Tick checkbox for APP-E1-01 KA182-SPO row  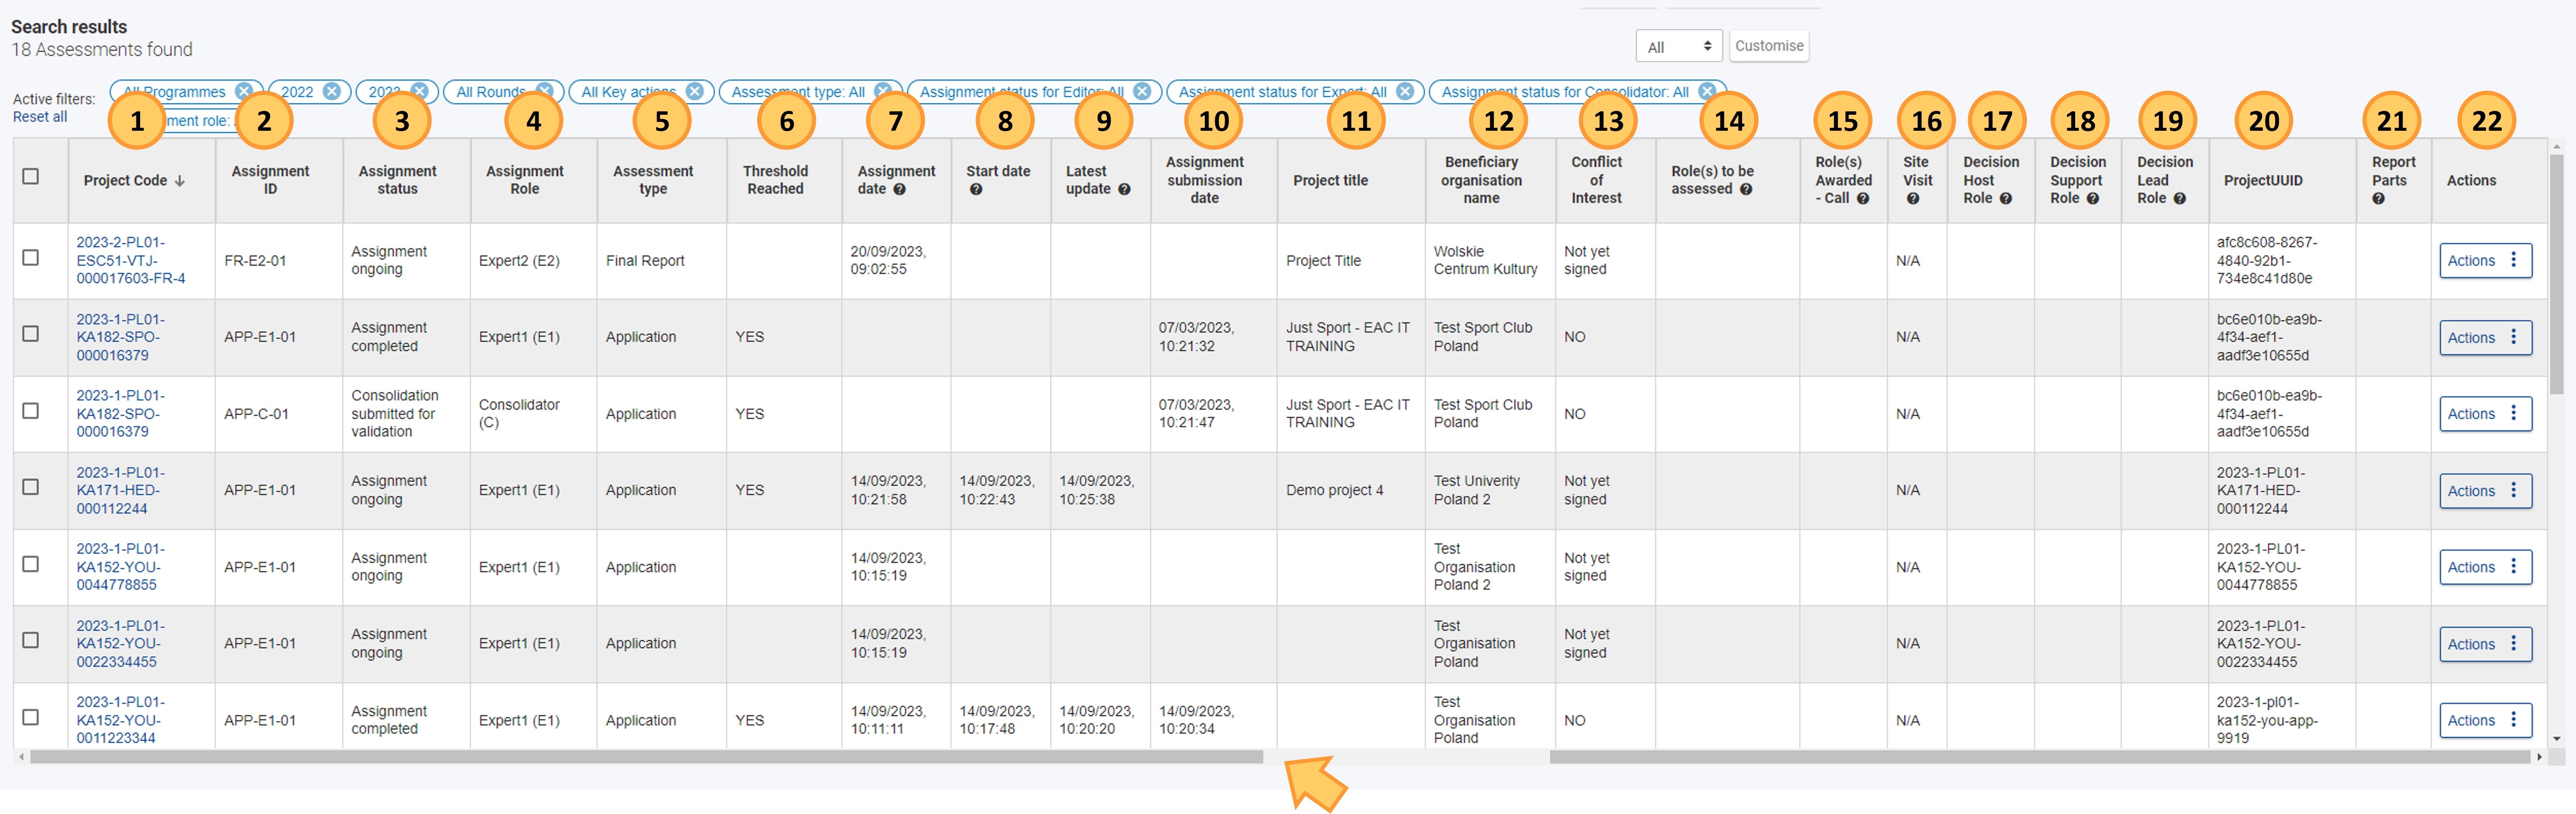pos(31,333)
